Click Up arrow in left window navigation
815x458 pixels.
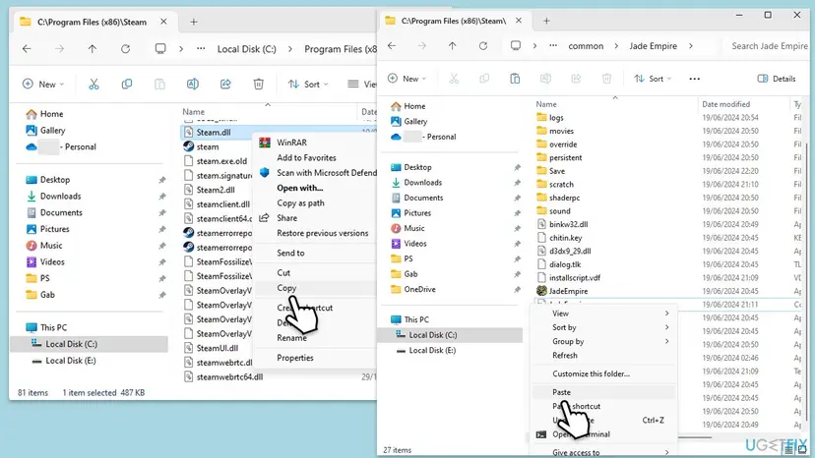pyautogui.click(x=92, y=49)
